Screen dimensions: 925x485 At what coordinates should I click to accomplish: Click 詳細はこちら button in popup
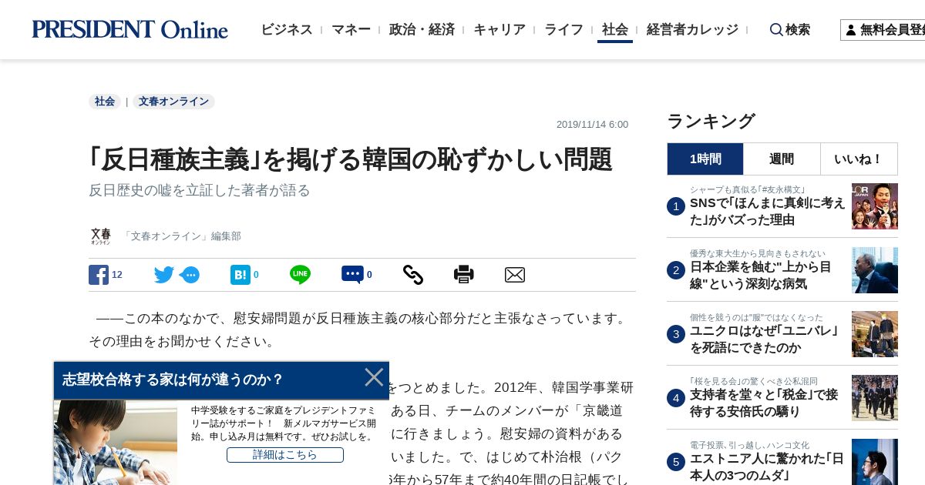coord(285,455)
